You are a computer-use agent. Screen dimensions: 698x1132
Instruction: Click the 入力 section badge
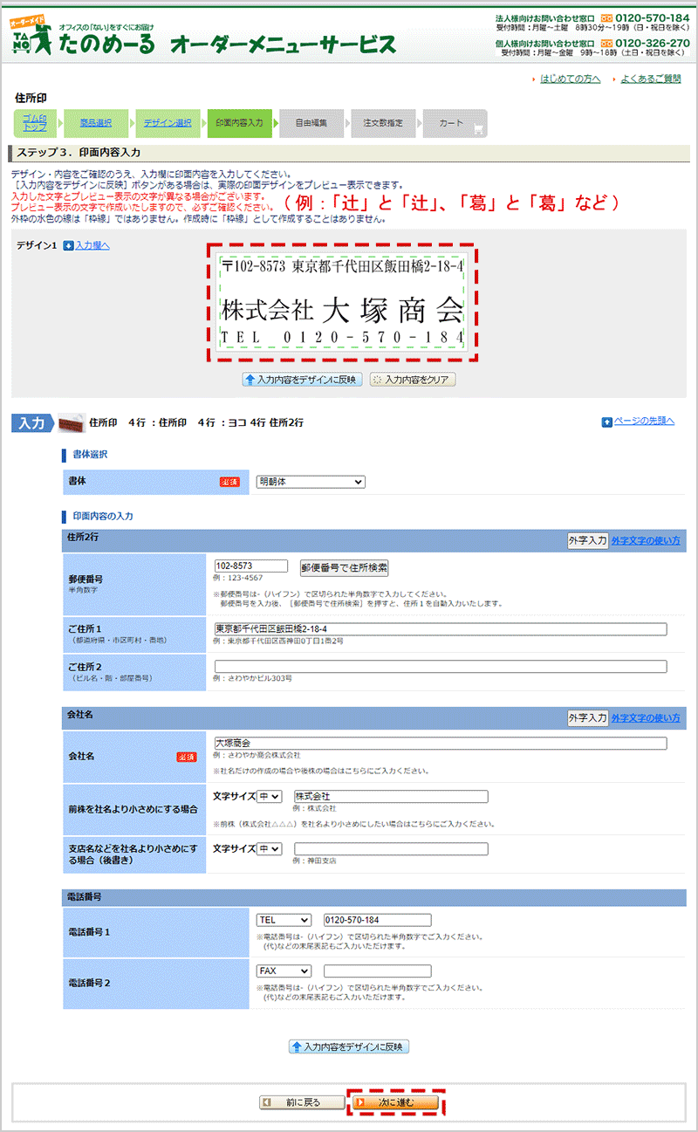click(x=32, y=423)
